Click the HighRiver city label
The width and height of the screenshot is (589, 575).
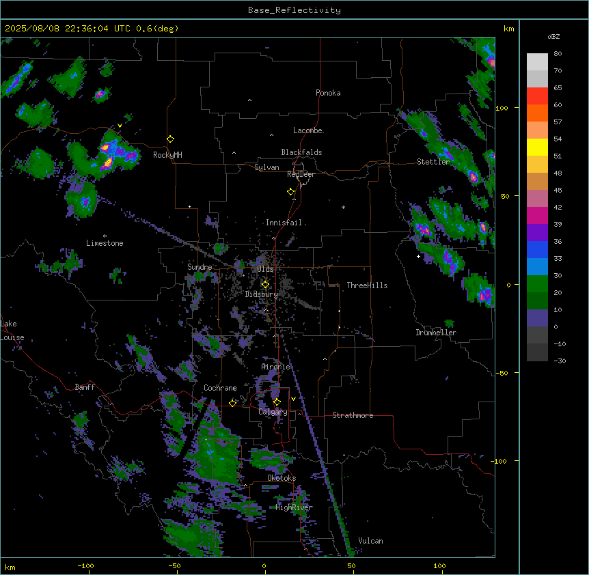pos(294,507)
